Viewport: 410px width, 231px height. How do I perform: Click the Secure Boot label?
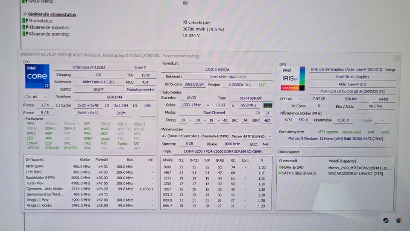pos(351,132)
